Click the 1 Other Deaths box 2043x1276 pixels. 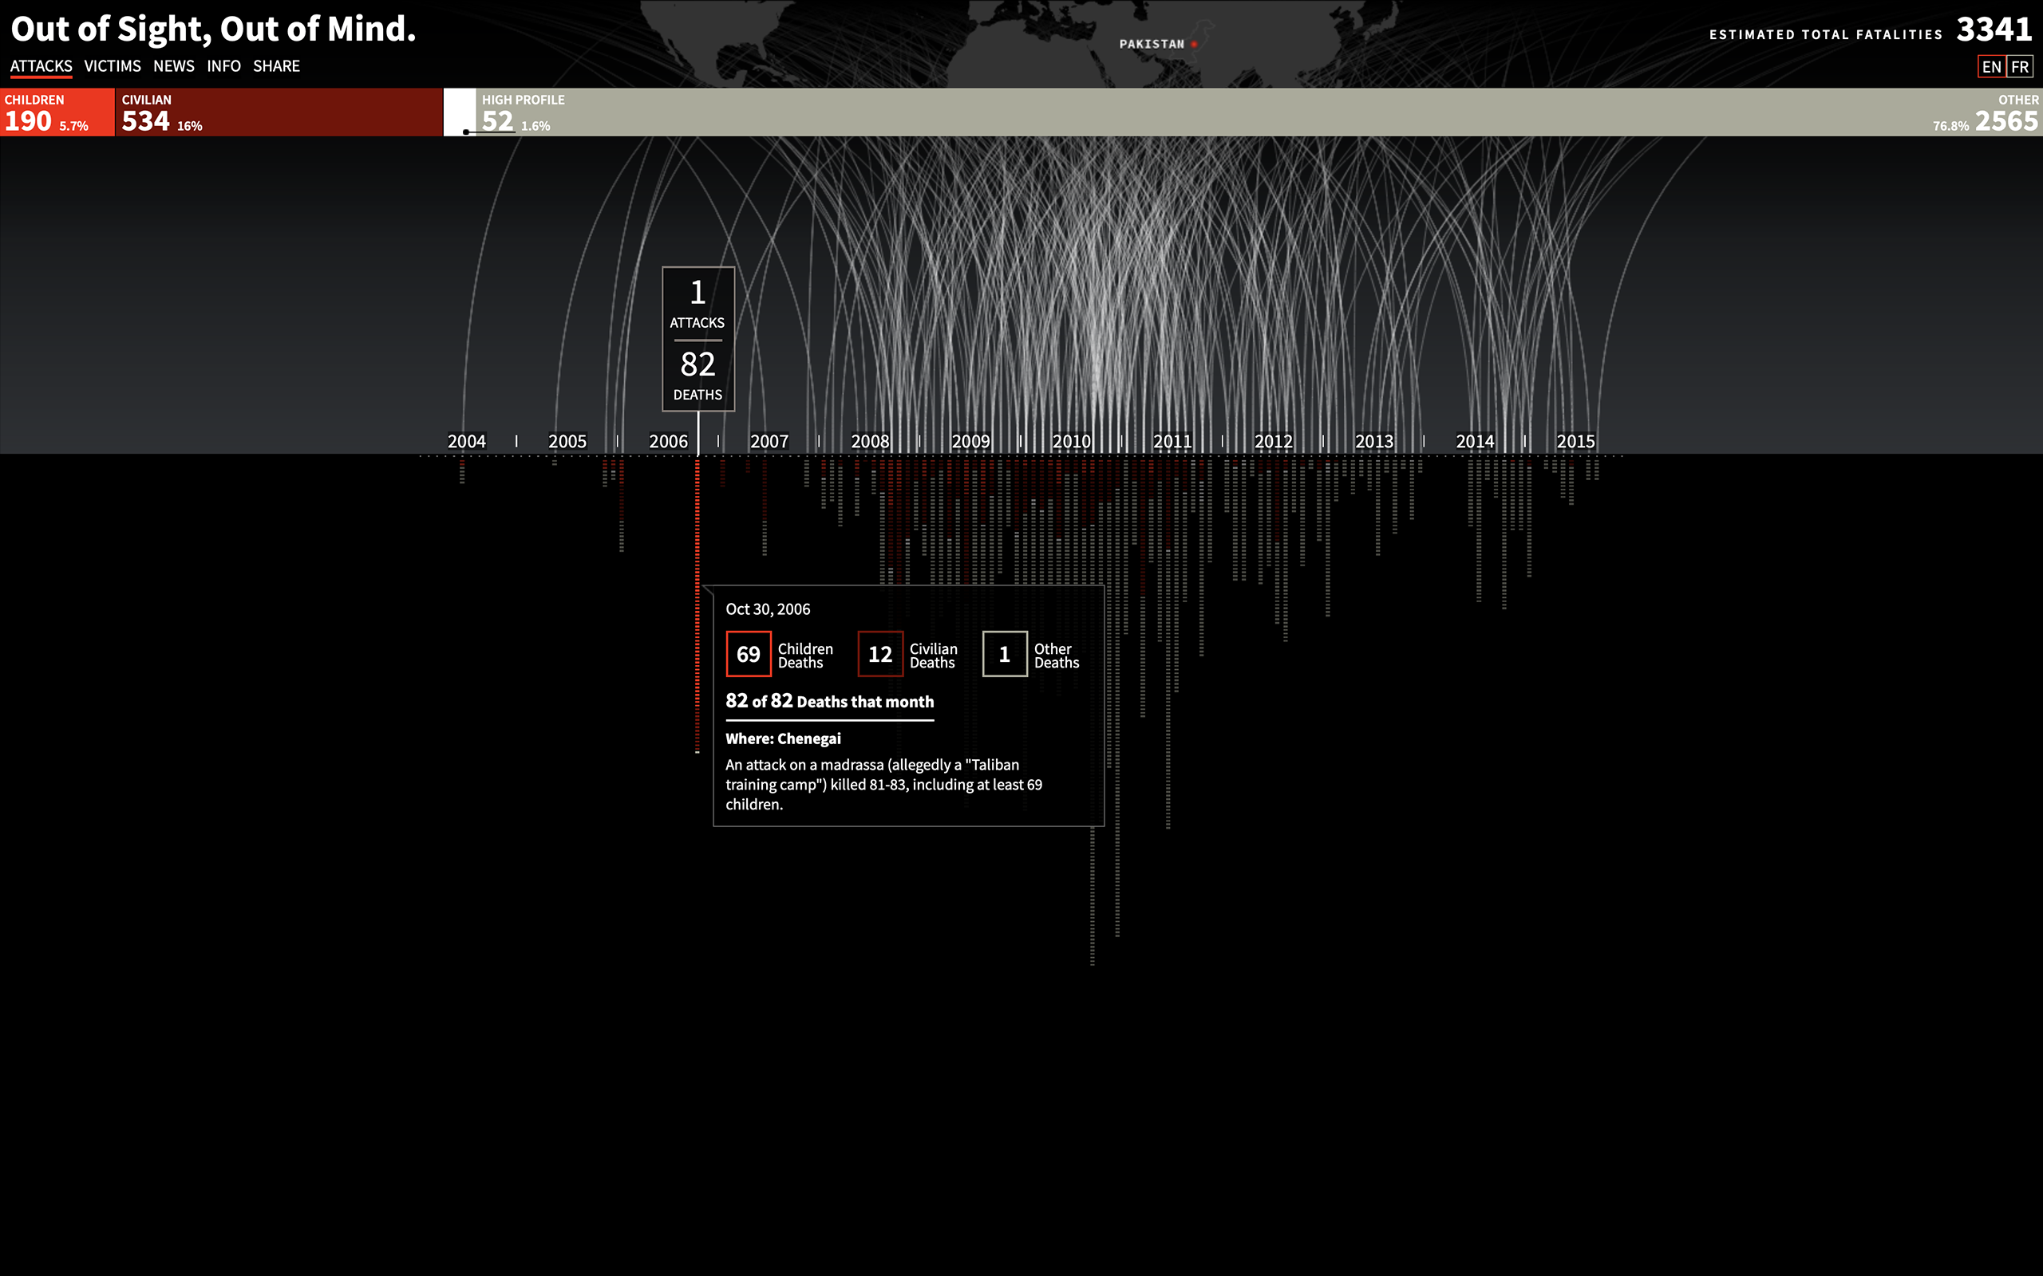[x=1005, y=654]
